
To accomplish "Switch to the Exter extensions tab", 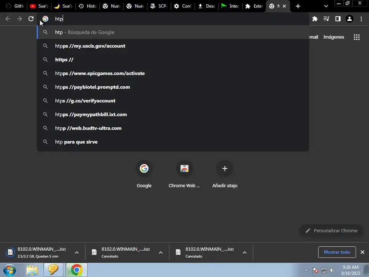I will [x=254, y=6].
